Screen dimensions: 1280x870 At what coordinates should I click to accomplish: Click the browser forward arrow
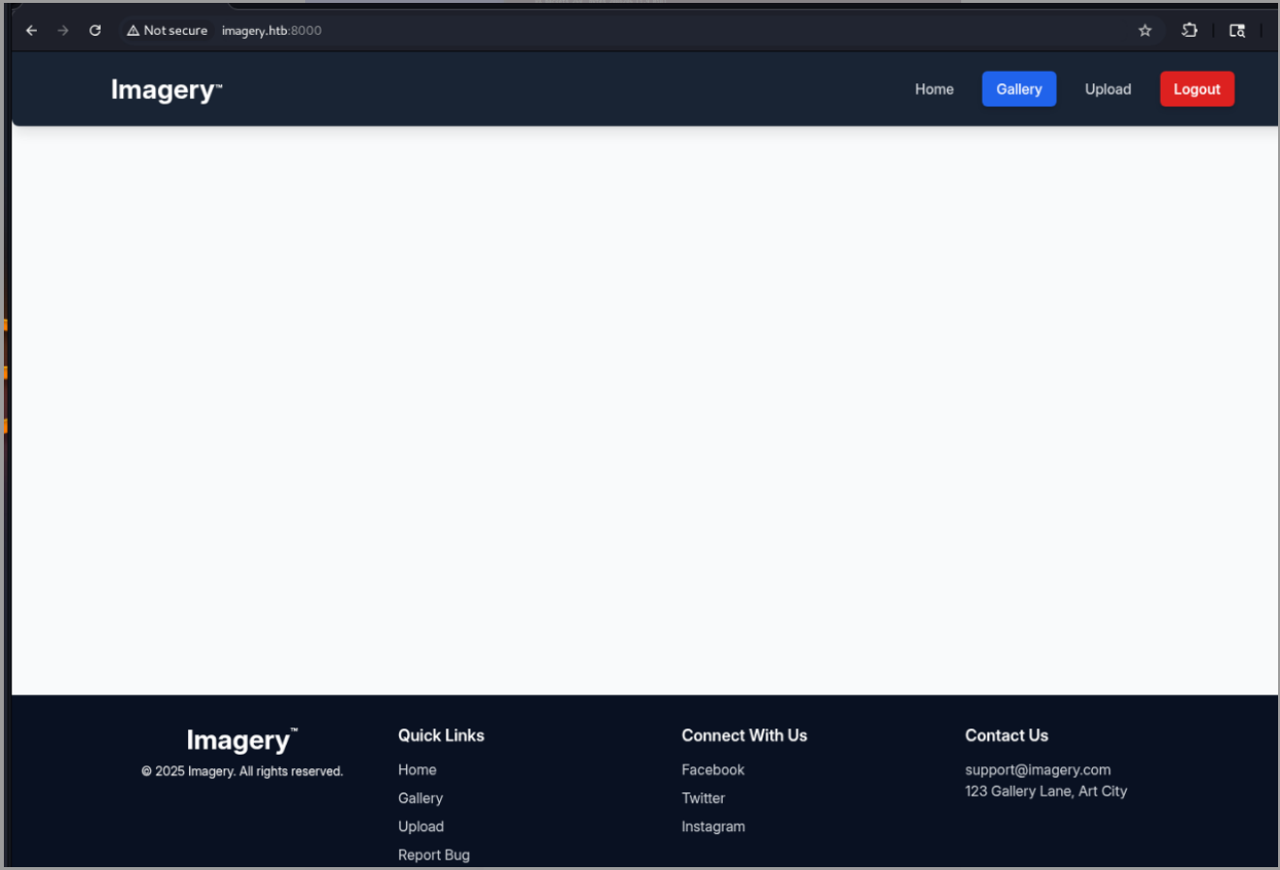tap(63, 31)
